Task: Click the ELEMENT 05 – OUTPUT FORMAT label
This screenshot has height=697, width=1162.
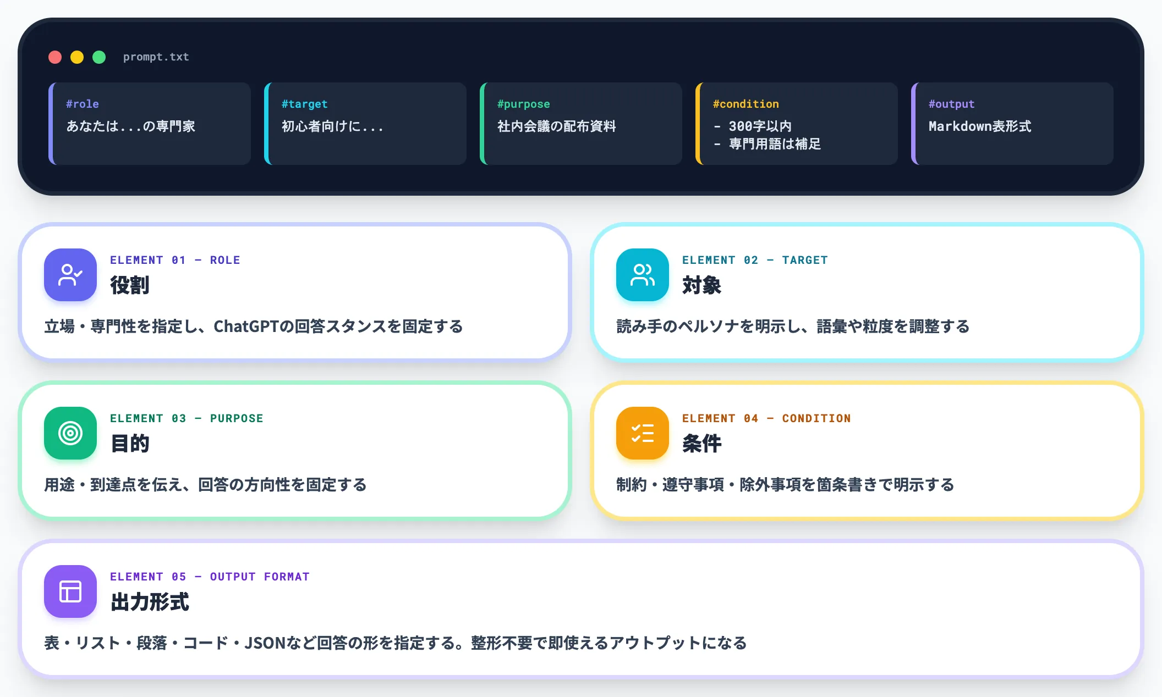Action: (210, 577)
